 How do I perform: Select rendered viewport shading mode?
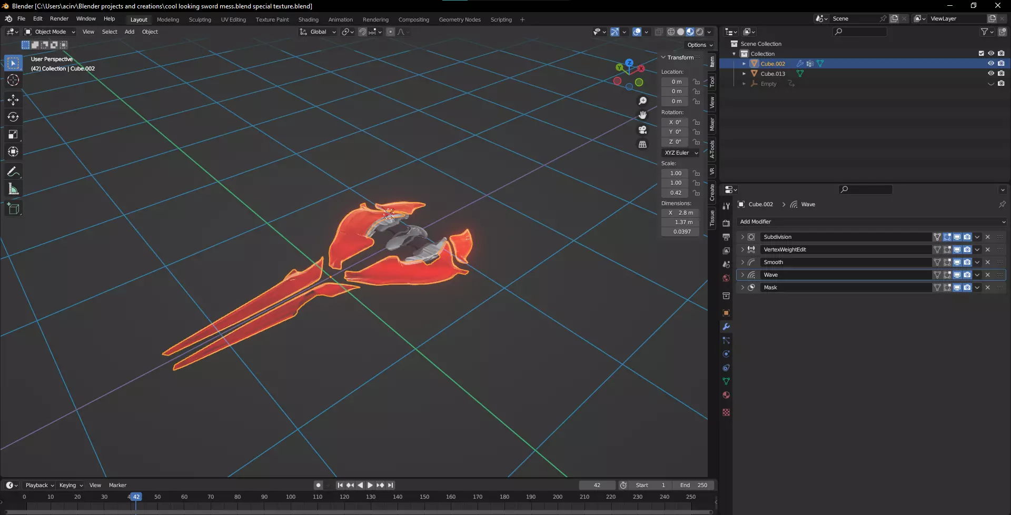tap(700, 32)
